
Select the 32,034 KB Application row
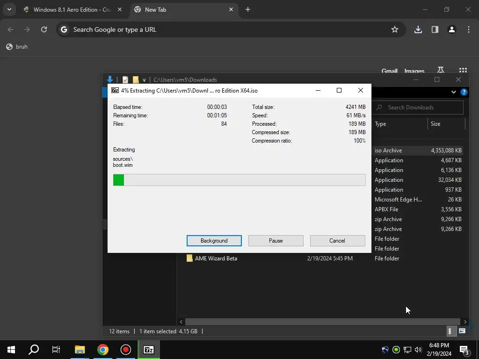point(418,180)
